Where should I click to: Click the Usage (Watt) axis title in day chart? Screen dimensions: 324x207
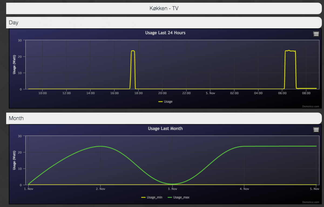(x=14, y=65)
